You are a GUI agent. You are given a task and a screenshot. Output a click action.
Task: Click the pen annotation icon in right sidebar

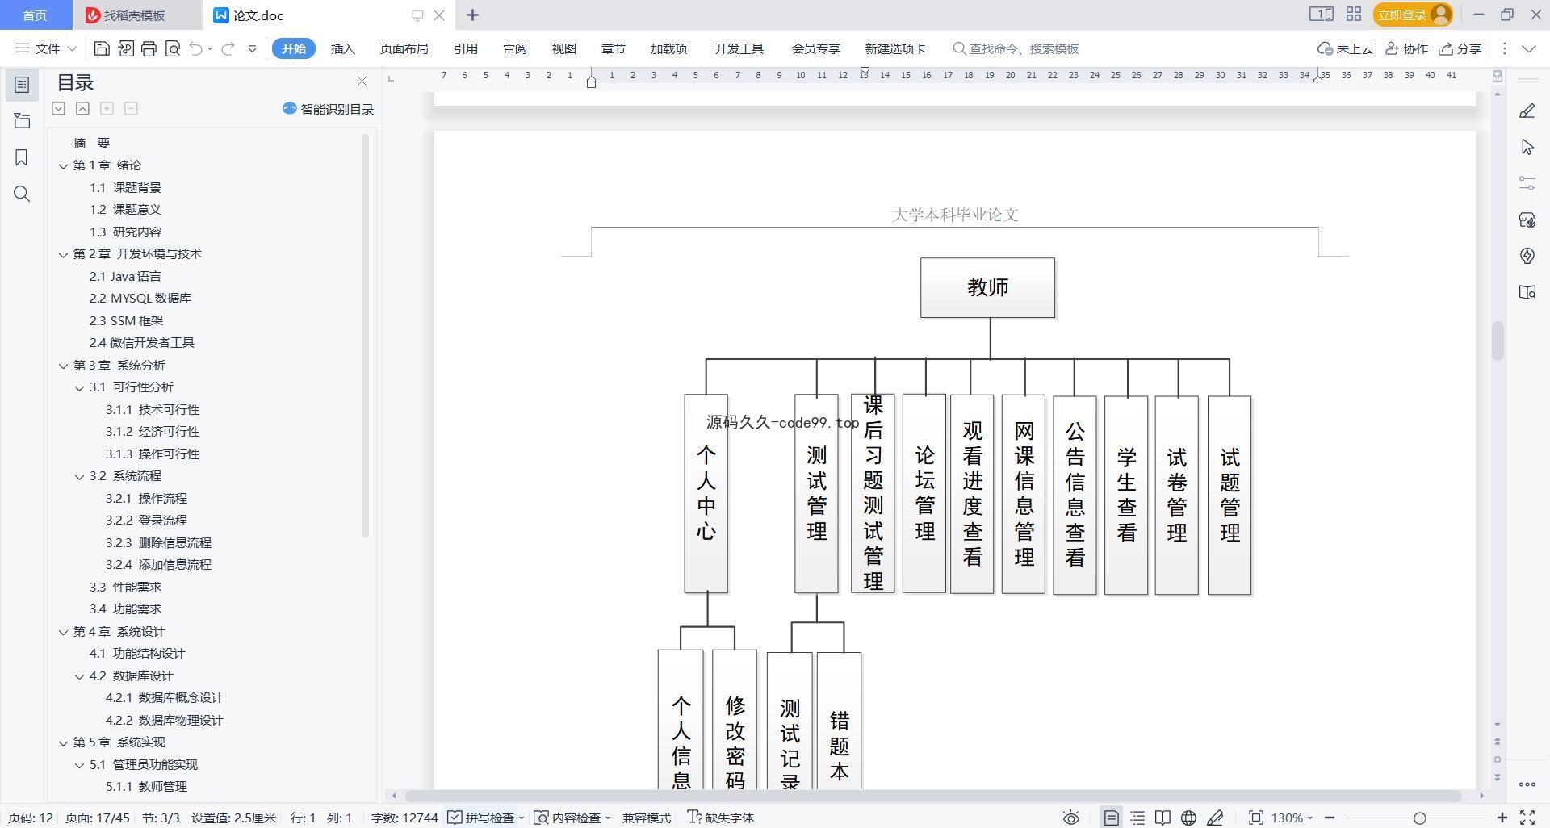tap(1527, 111)
